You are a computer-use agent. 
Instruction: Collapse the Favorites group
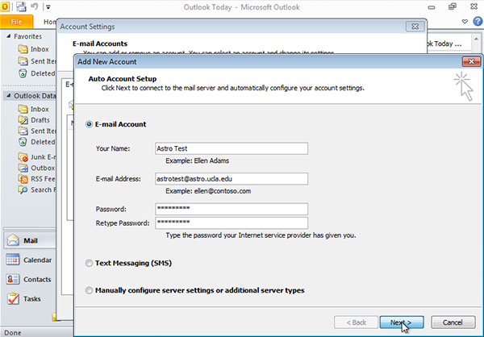[x=8, y=36]
